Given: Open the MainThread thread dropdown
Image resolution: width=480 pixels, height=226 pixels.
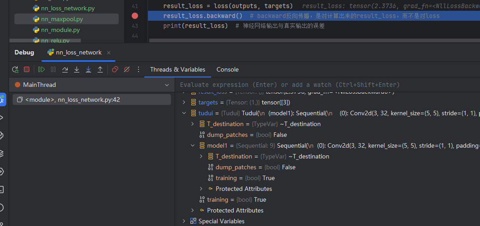Looking at the screenshot, I should 167,85.
